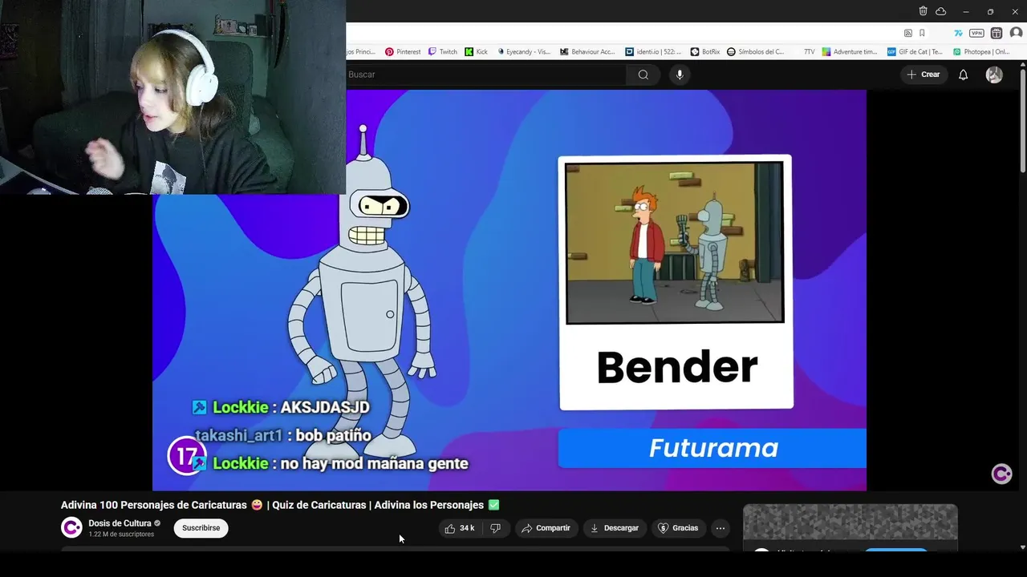
Task: Open the browser profile icon
Action: tap(1016, 33)
